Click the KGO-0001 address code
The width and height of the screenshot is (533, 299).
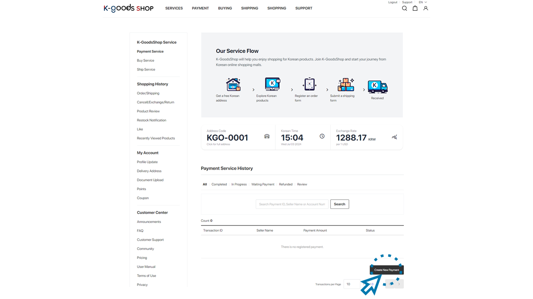(x=227, y=137)
